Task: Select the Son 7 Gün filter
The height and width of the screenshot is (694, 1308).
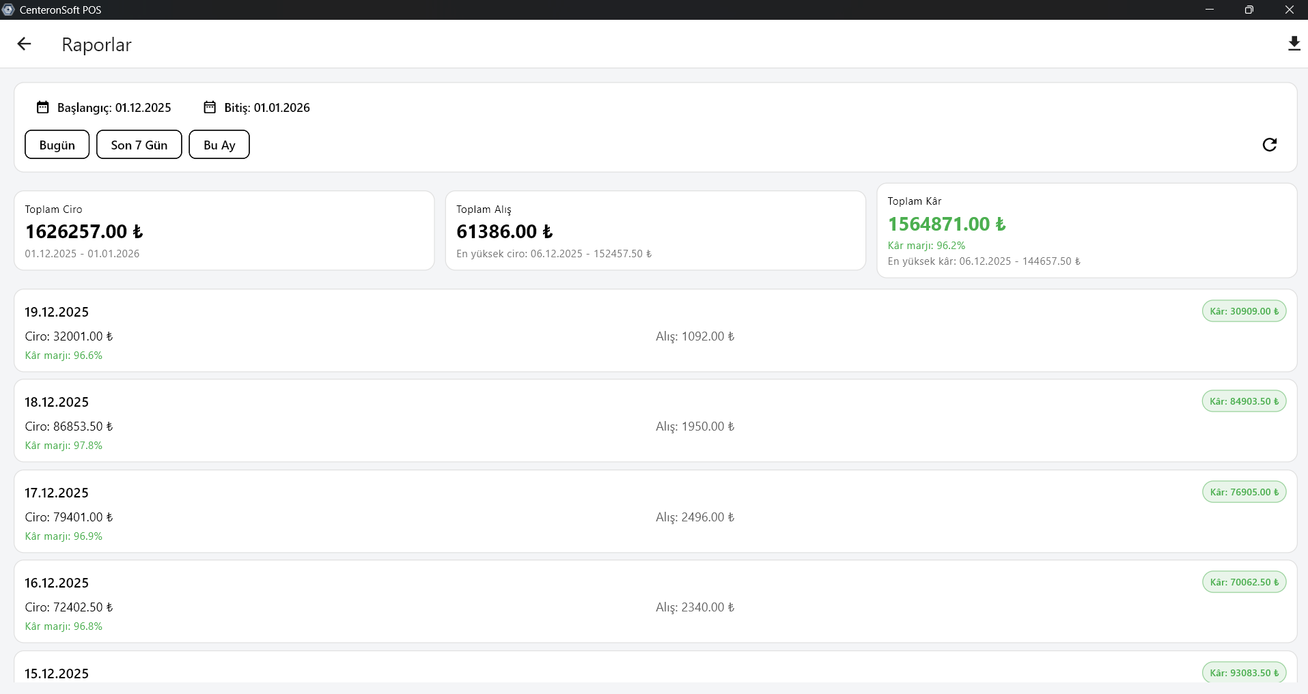Action: tap(139, 145)
